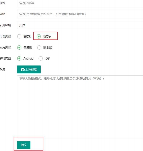This screenshot has height=151, width=143.
Task: Open the 请选择标签 tag dropdown
Action: pos(80,3)
